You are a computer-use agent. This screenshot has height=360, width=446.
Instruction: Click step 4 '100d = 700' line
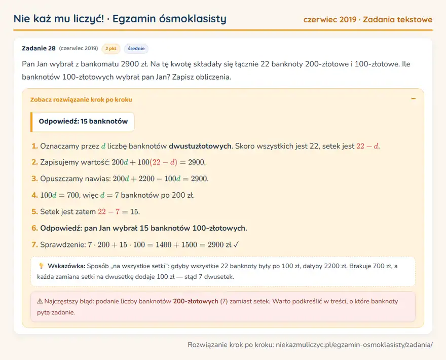tap(113, 195)
